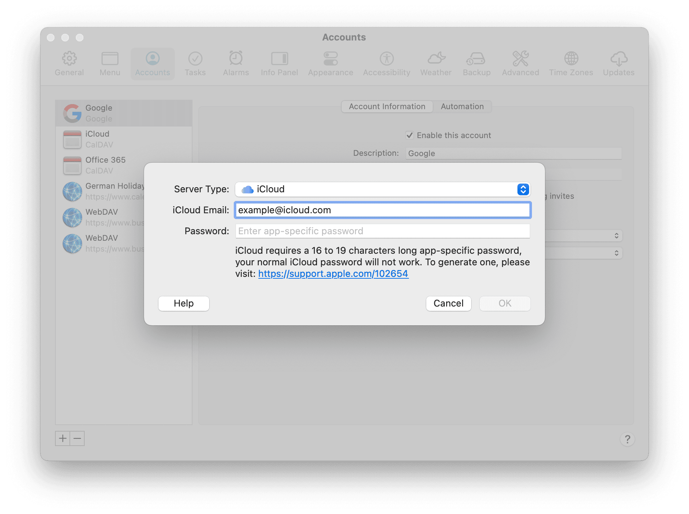Screen dimensions: 689x514
Task: Select the Accessibility settings icon
Action: [386, 63]
